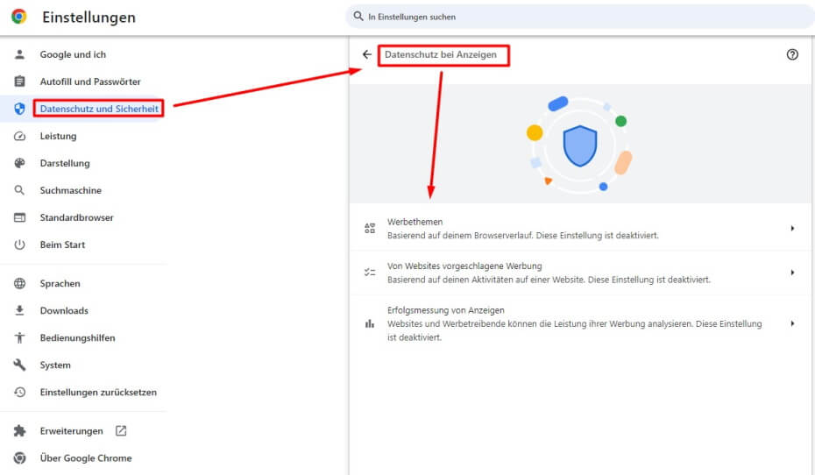Viewport: 815px width, 475px height.
Task: Select Standardbrowser in sidebar
Action: [x=76, y=217]
